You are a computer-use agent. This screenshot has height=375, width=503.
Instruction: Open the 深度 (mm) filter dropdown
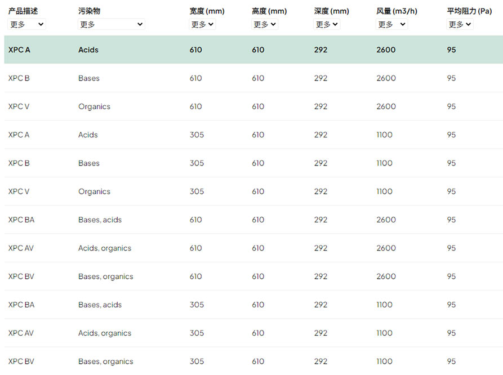[x=327, y=24]
